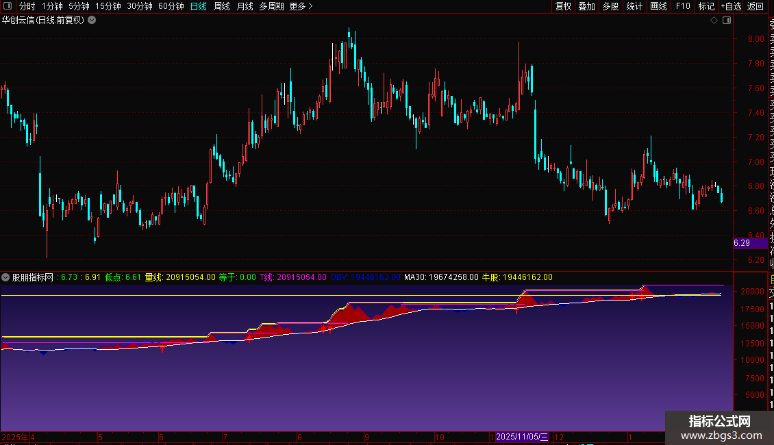
Task: Expand dropdown next to 华创云信 title
Action: tap(92, 21)
